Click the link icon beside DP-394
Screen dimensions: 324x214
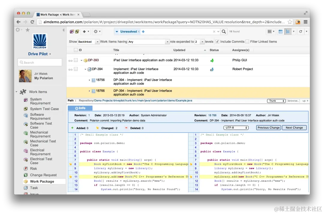coord(70,69)
